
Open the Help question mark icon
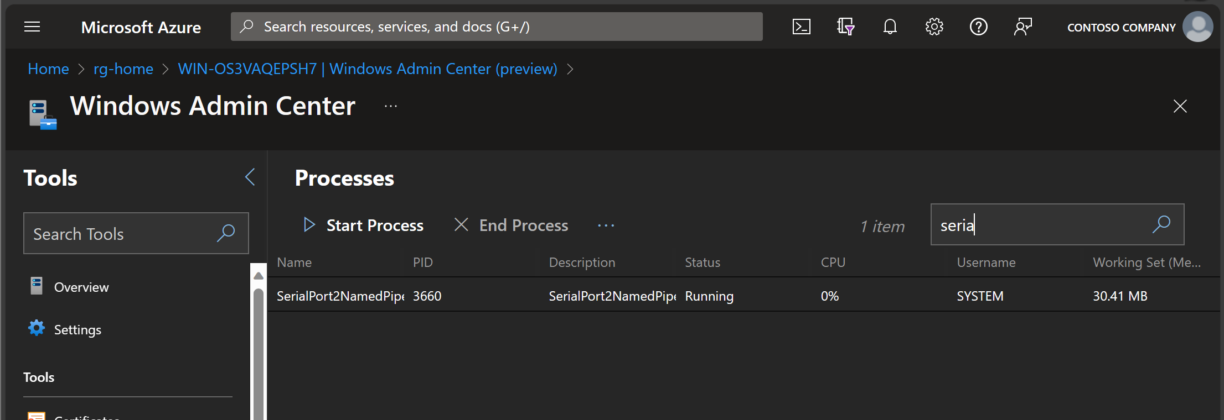tap(978, 27)
